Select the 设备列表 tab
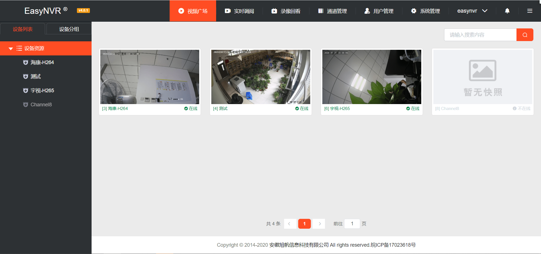This screenshot has height=254, width=541. coord(23,29)
